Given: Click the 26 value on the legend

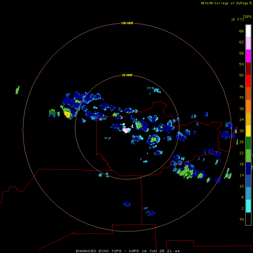Looking at the screenshot, I should [x=241, y=142].
